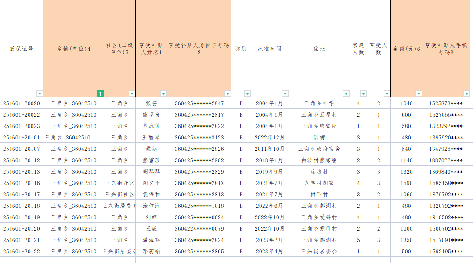Click the ID number cell 360422******0079
Viewport: 473px width, 263px height.
pos(199,229)
